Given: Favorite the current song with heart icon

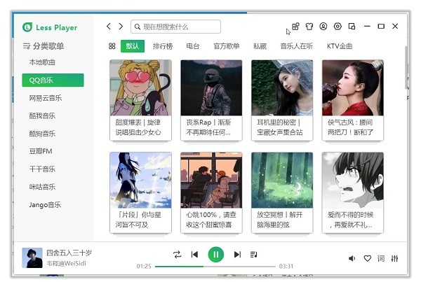Looking at the screenshot, I should [367, 258].
